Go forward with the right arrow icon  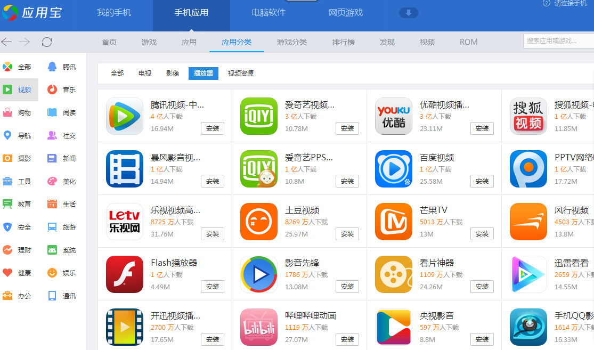click(x=25, y=42)
